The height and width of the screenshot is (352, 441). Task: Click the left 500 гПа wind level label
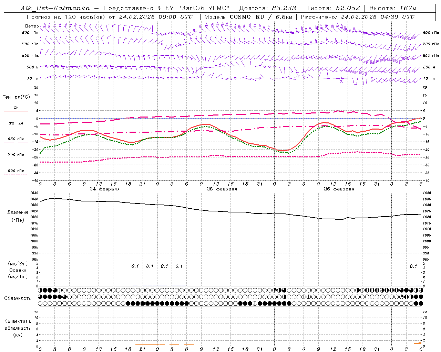pos(30,33)
